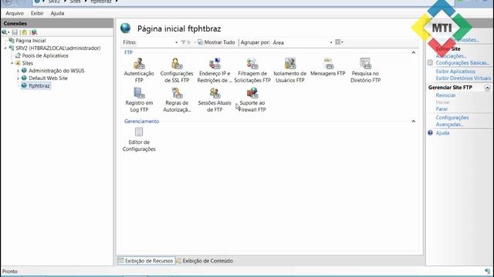Viewport: 494px width, 277px height.
Task: Click the Configurações Básicas page icon
Action: 431,63
